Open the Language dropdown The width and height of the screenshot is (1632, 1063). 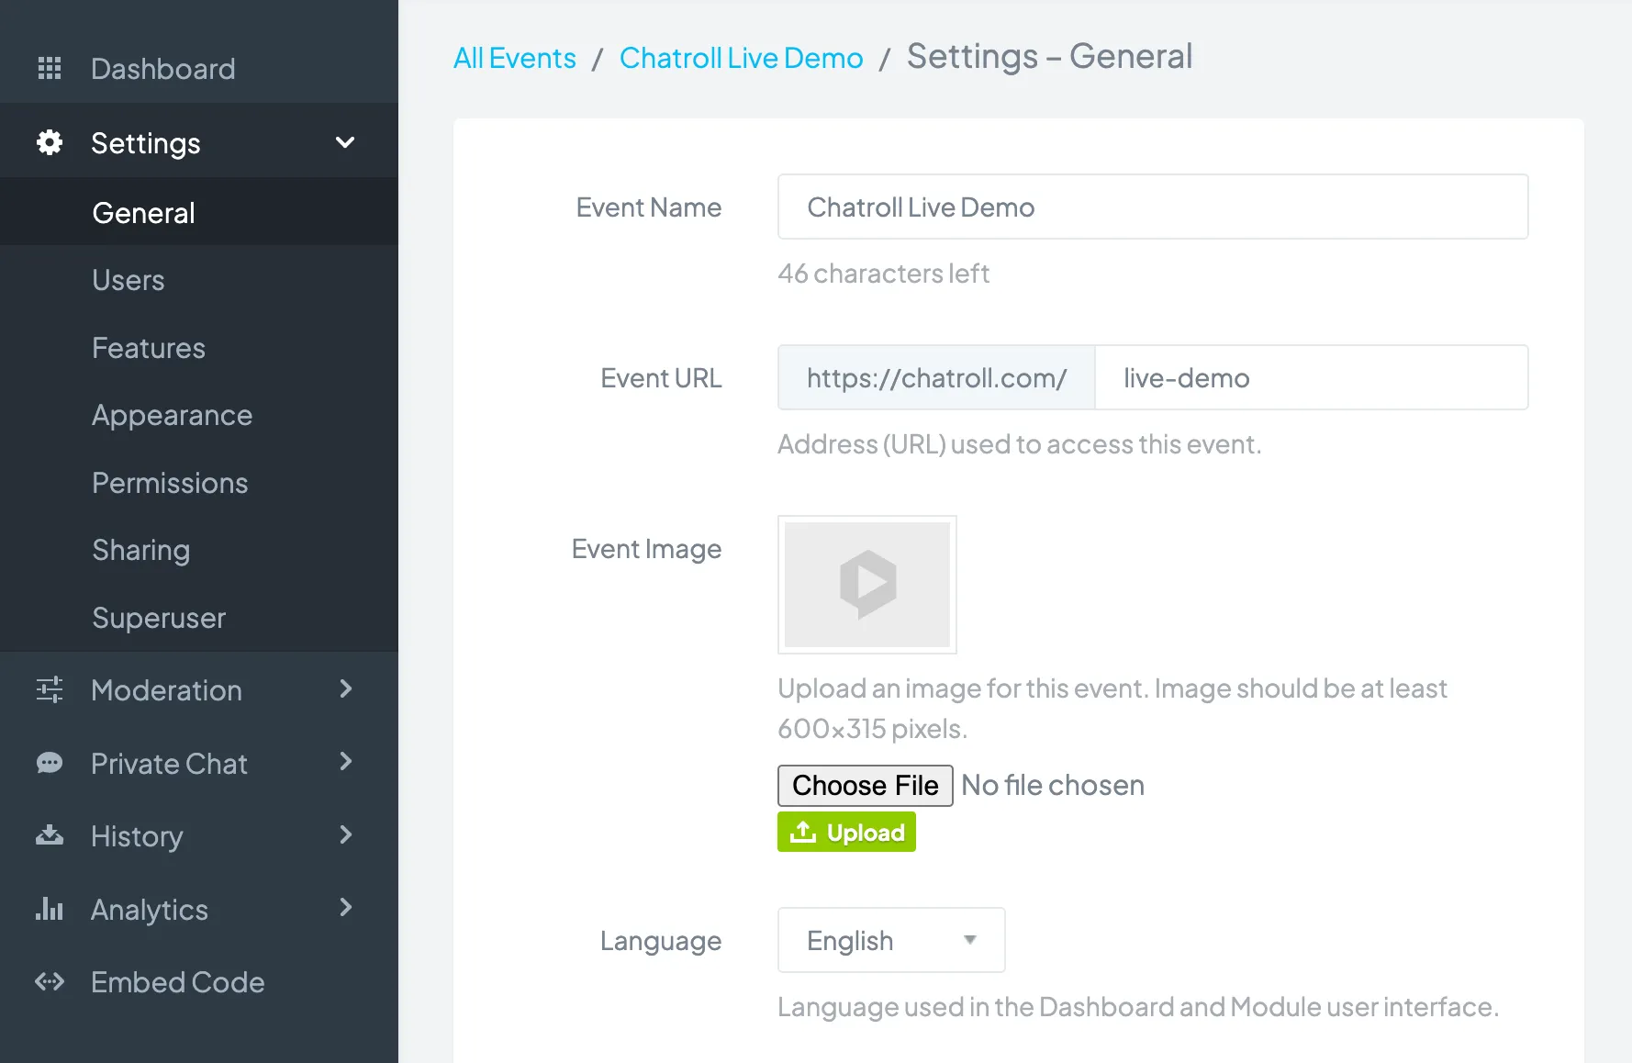pyautogui.click(x=891, y=940)
